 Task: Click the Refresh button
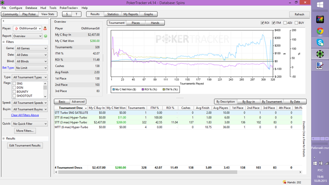coord(299,14)
